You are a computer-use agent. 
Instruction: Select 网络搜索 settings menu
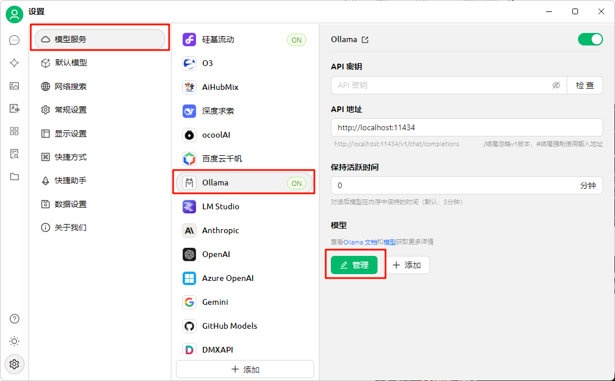click(x=100, y=86)
